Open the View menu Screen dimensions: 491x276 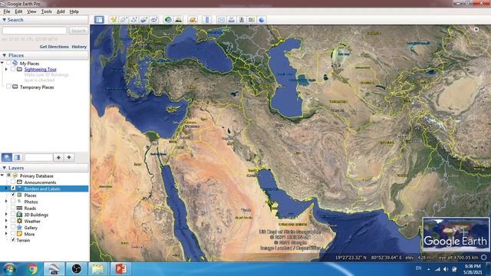[31, 11]
